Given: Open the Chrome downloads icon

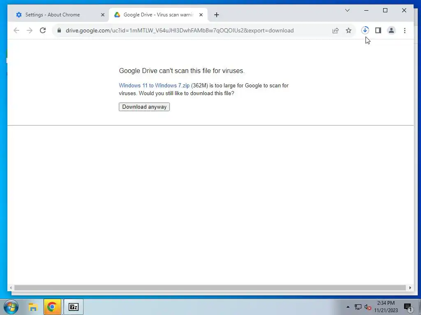Looking at the screenshot, I should coord(365,30).
